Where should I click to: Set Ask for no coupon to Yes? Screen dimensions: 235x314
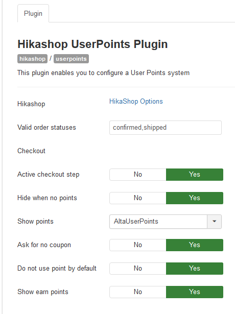[x=195, y=245]
